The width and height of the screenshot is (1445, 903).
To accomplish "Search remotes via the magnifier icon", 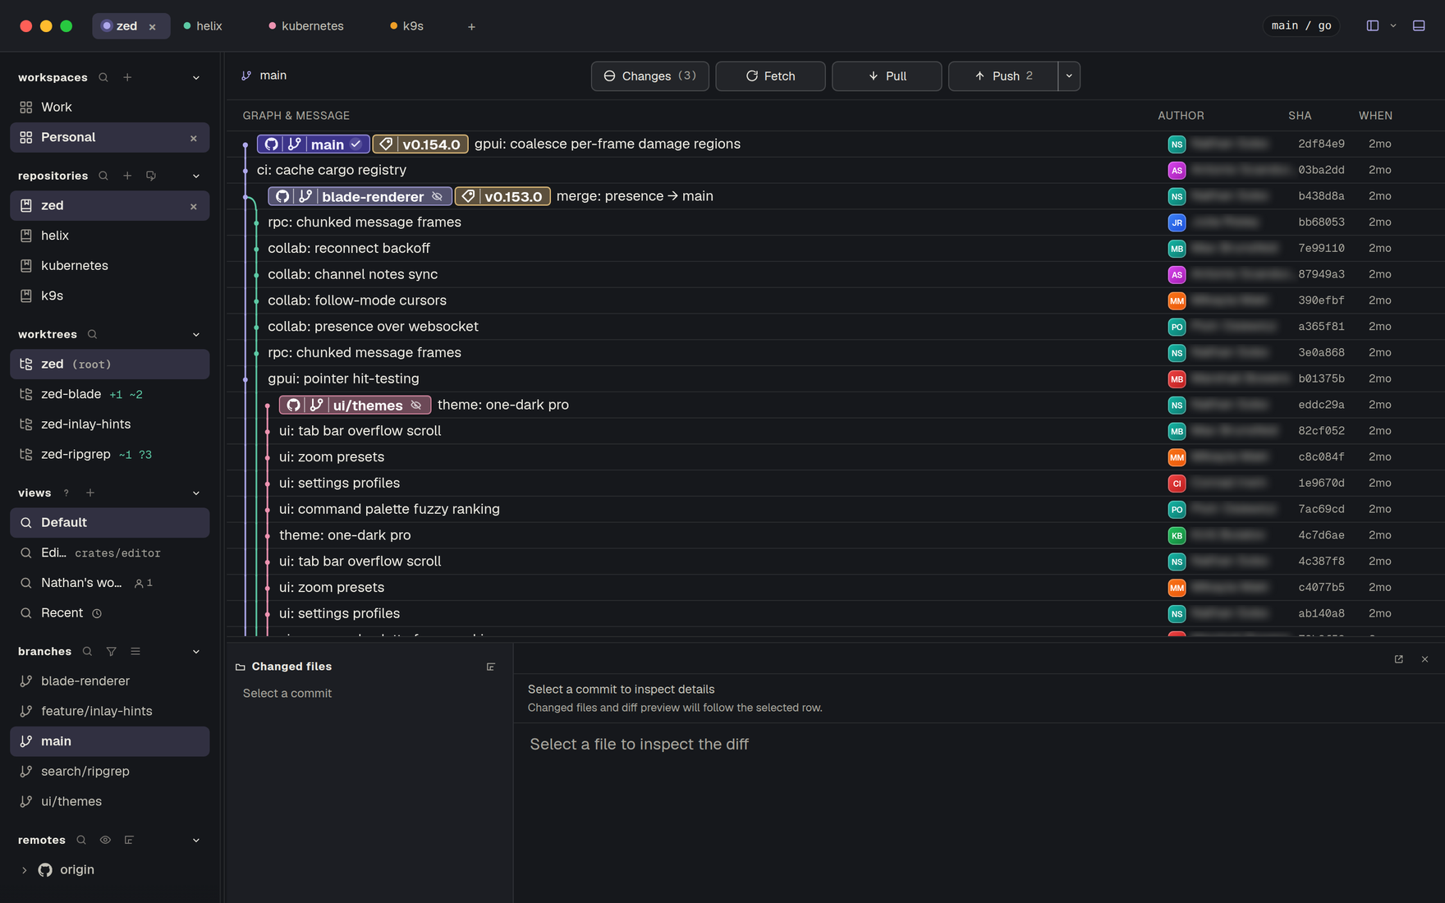I will 81,840.
